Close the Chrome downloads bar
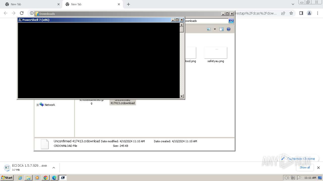 318,168
